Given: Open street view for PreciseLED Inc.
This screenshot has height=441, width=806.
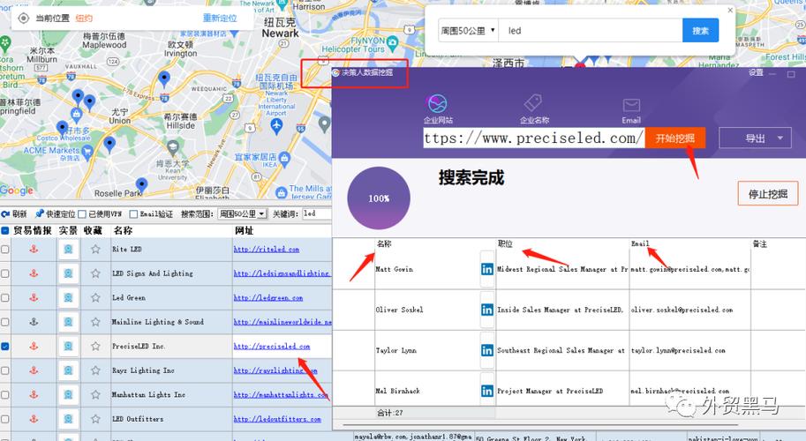Looking at the screenshot, I should click(68, 347).
